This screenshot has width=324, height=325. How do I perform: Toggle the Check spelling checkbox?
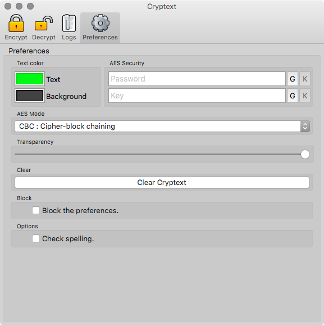[x=36, y=238]
